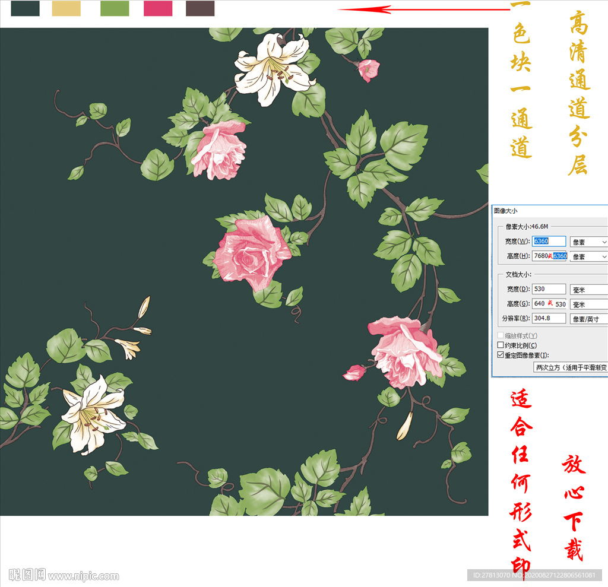Enable the 约束比例 checkbox
This screenshot has height=587, width=608.
click(x=501, y=345)
